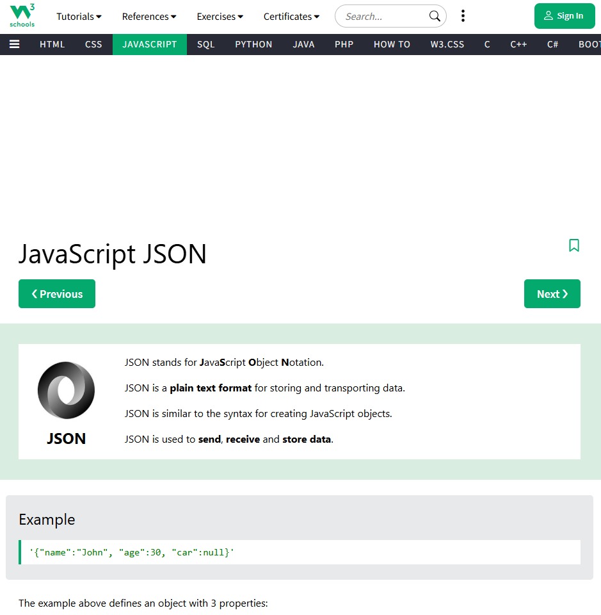Click the bookmark icon near the page title
The height and width of the screenshot is (615, 601).
pyautogui.click(x=574, y=245)
